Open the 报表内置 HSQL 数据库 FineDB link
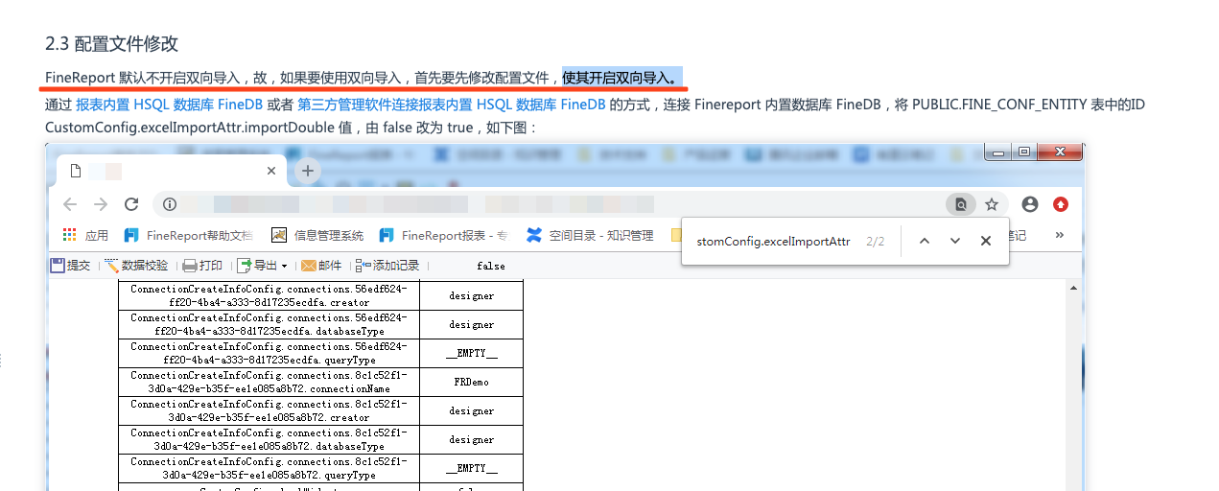The image size is (1219, 491). [170, 105]
